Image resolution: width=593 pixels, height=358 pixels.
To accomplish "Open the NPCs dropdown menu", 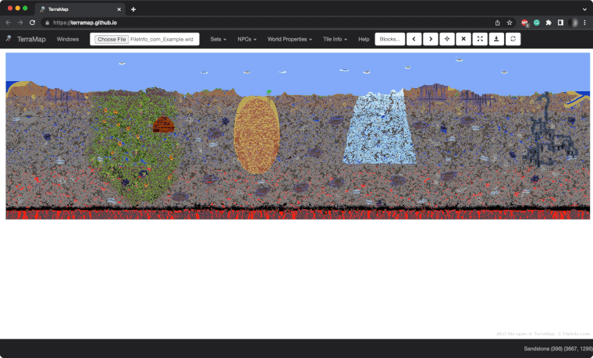I will 247,39.
